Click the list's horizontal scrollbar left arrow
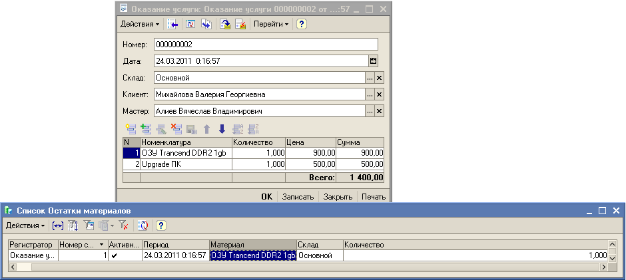626x280 pixels. (x=13, y=267)
